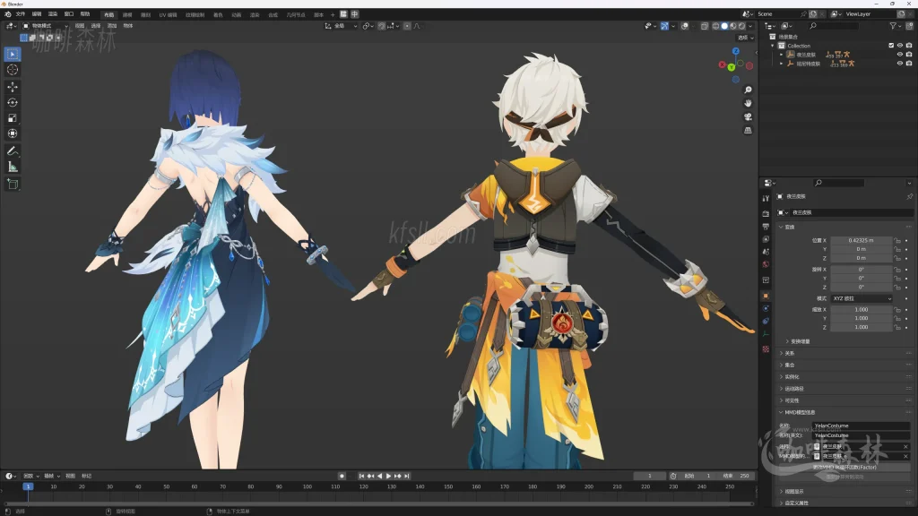
Task: Select the Scale tool in left toolbar
Action: pos(13,118)
